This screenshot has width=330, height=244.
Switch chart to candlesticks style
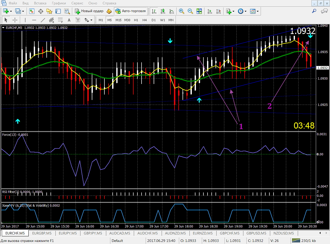pyautogui.click(x=163, y=11)
